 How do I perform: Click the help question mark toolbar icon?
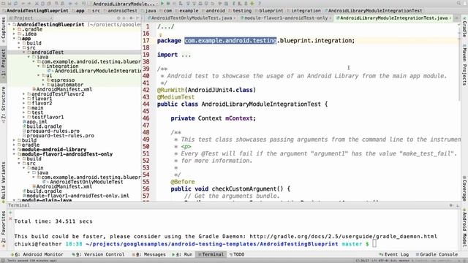click(x=259, y=4)
